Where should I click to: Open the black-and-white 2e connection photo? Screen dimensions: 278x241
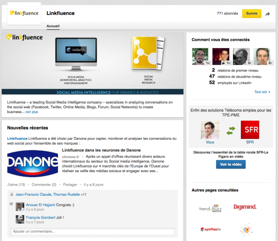click(241, 56)
